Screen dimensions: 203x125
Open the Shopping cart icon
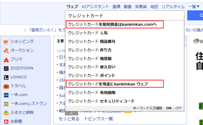(6, 42)
